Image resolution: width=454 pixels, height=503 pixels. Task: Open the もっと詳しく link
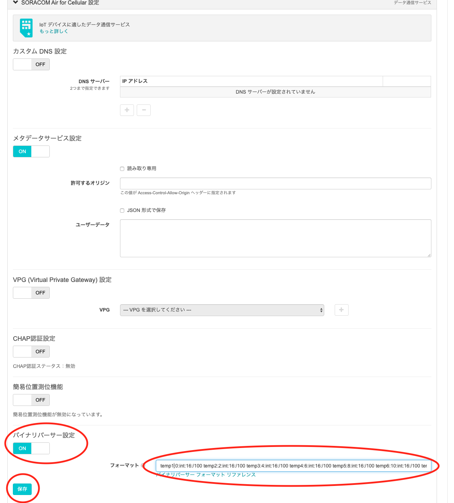point(54,31)
